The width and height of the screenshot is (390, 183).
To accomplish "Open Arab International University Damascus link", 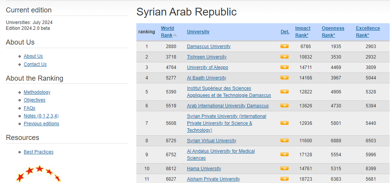I will pos(228,106).
